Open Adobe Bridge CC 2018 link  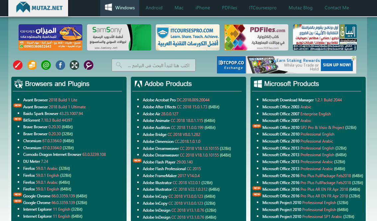(171, 134)
